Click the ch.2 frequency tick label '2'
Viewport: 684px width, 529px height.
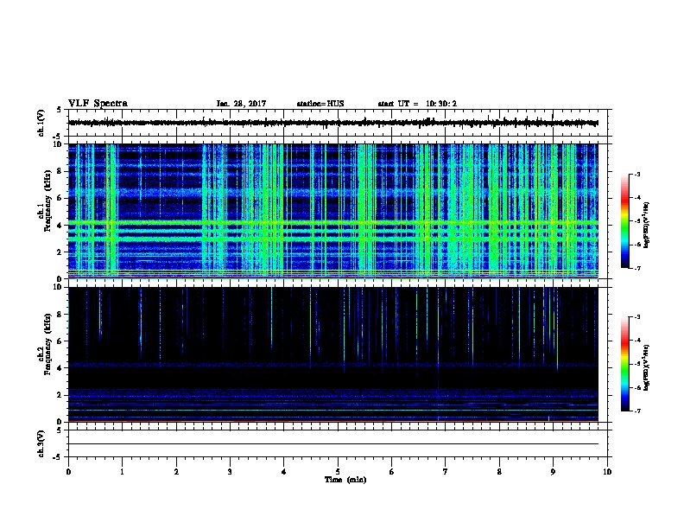tap(60, 395)
